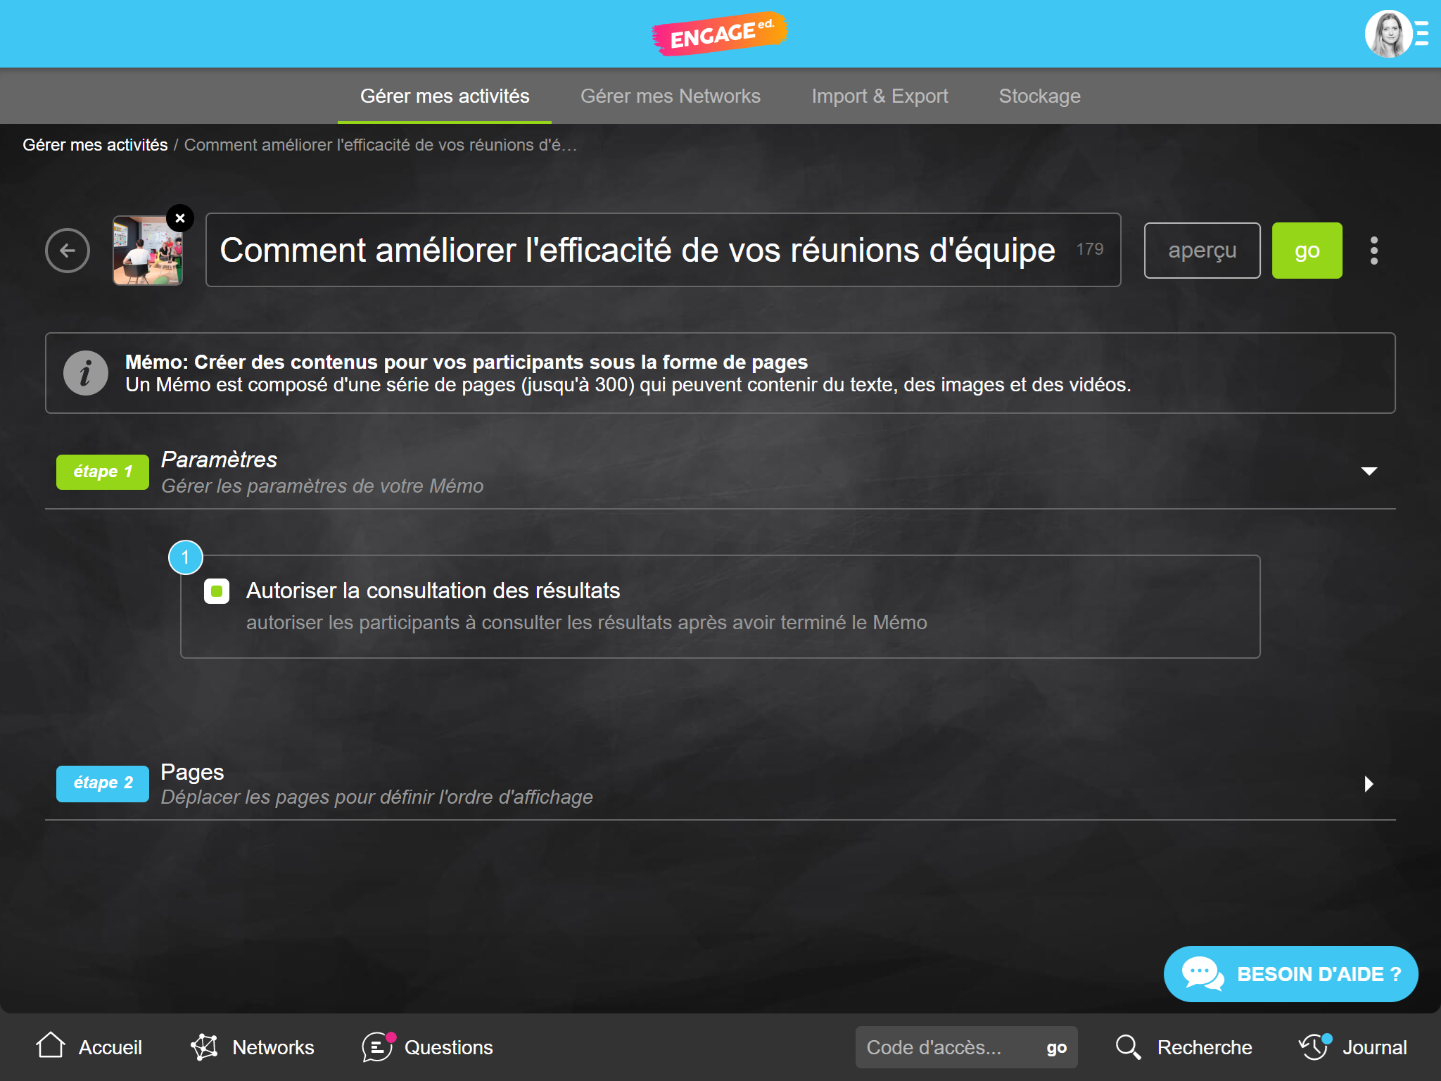Collapse the étape 1 Paramètres section
This screenshot has width=1441, height=1081.
click(1369, 471)
